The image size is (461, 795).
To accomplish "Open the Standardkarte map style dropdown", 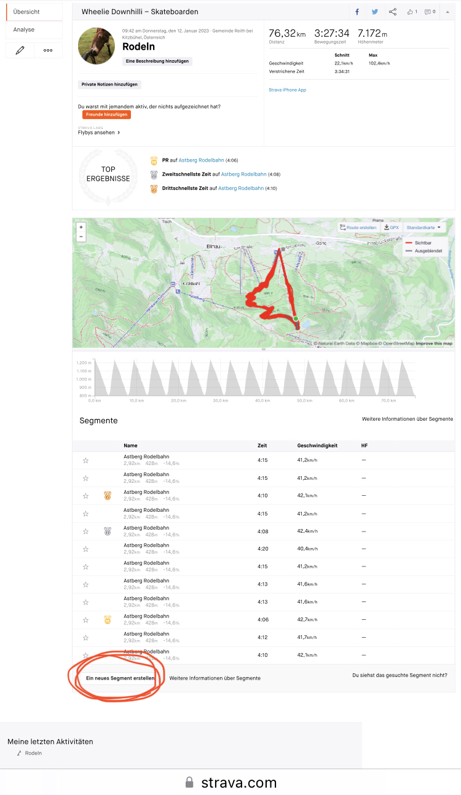I will [424, 227].
